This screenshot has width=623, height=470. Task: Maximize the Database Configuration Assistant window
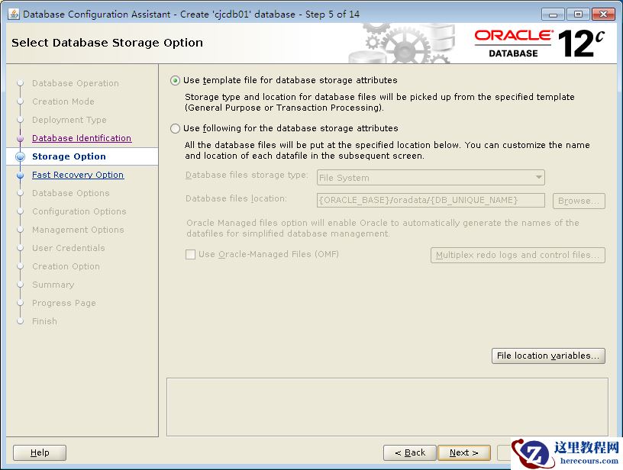coord(578,14)
